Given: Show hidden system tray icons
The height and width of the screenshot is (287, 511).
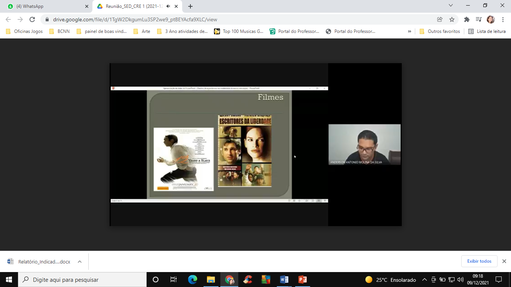Looking at the screenshot, I should tap(424, 280).
